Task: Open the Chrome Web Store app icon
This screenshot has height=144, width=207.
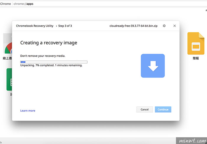Action: tap(8, 43)
